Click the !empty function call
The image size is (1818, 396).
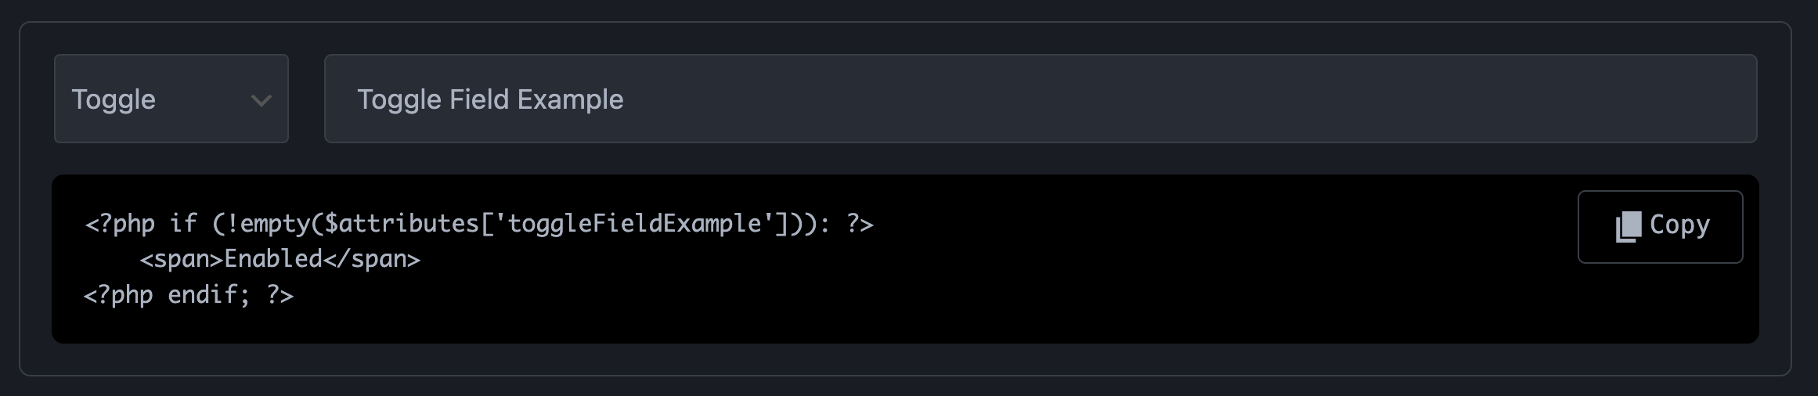268,225
